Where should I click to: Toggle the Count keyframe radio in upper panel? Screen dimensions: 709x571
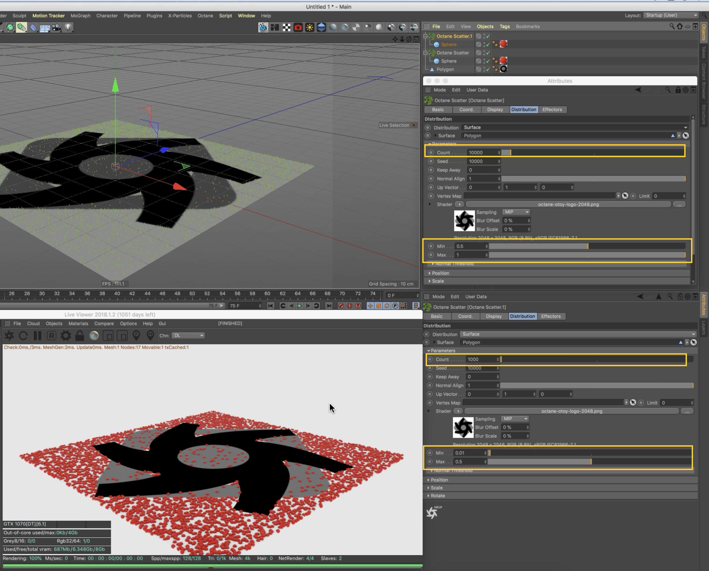431,152
